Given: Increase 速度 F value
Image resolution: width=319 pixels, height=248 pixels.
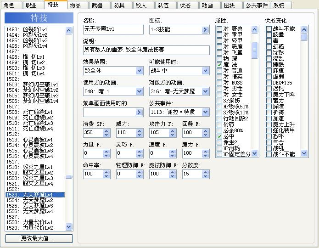Looking at the screenshot, I should 172,151.
